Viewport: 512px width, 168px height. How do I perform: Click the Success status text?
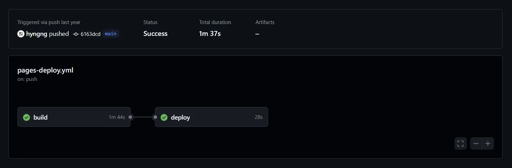coord(155,34)
